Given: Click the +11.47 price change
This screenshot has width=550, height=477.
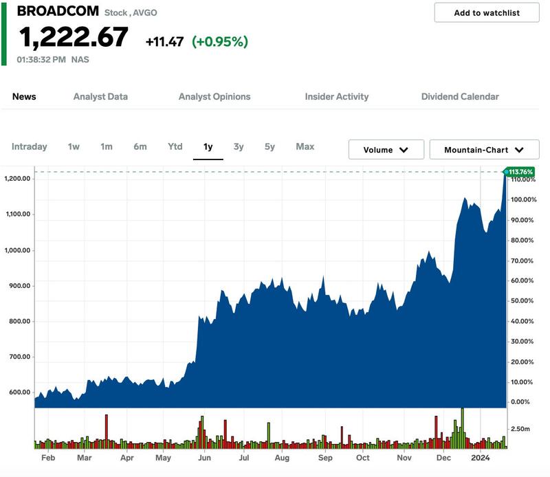Looking at the screenshot, I should (x=164, y=42).
